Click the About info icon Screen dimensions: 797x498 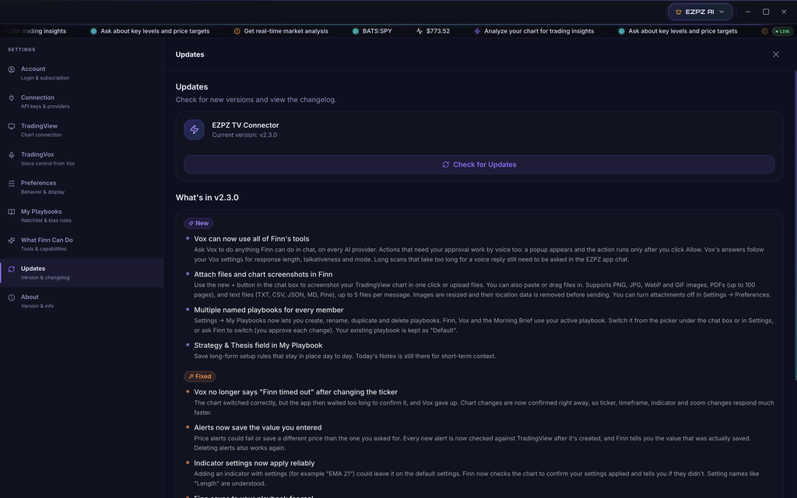[x=11, y=297]
